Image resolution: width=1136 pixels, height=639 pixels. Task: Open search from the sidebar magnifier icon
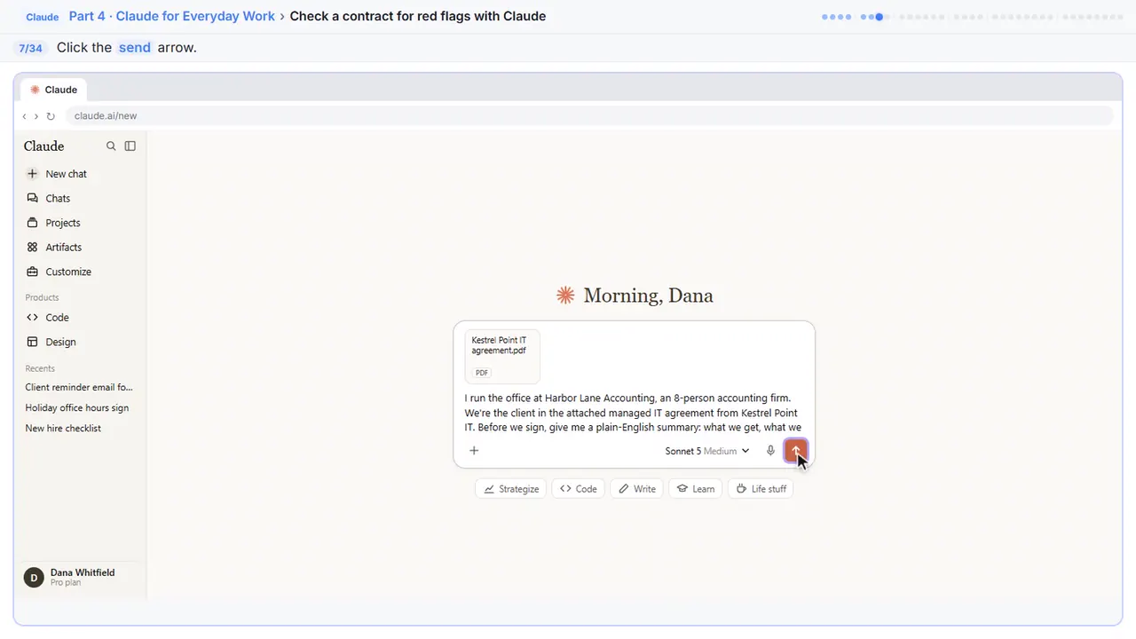111,146
